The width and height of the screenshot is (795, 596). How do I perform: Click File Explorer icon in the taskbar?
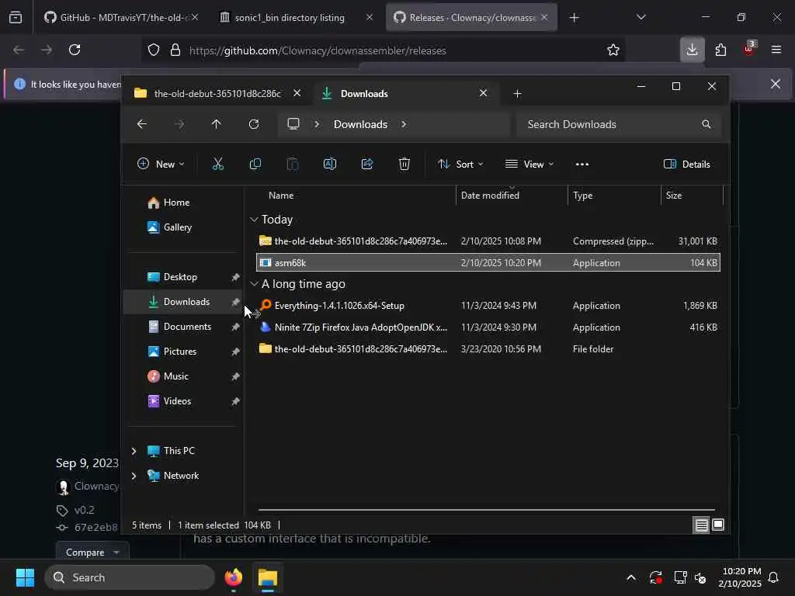[268, 577]
